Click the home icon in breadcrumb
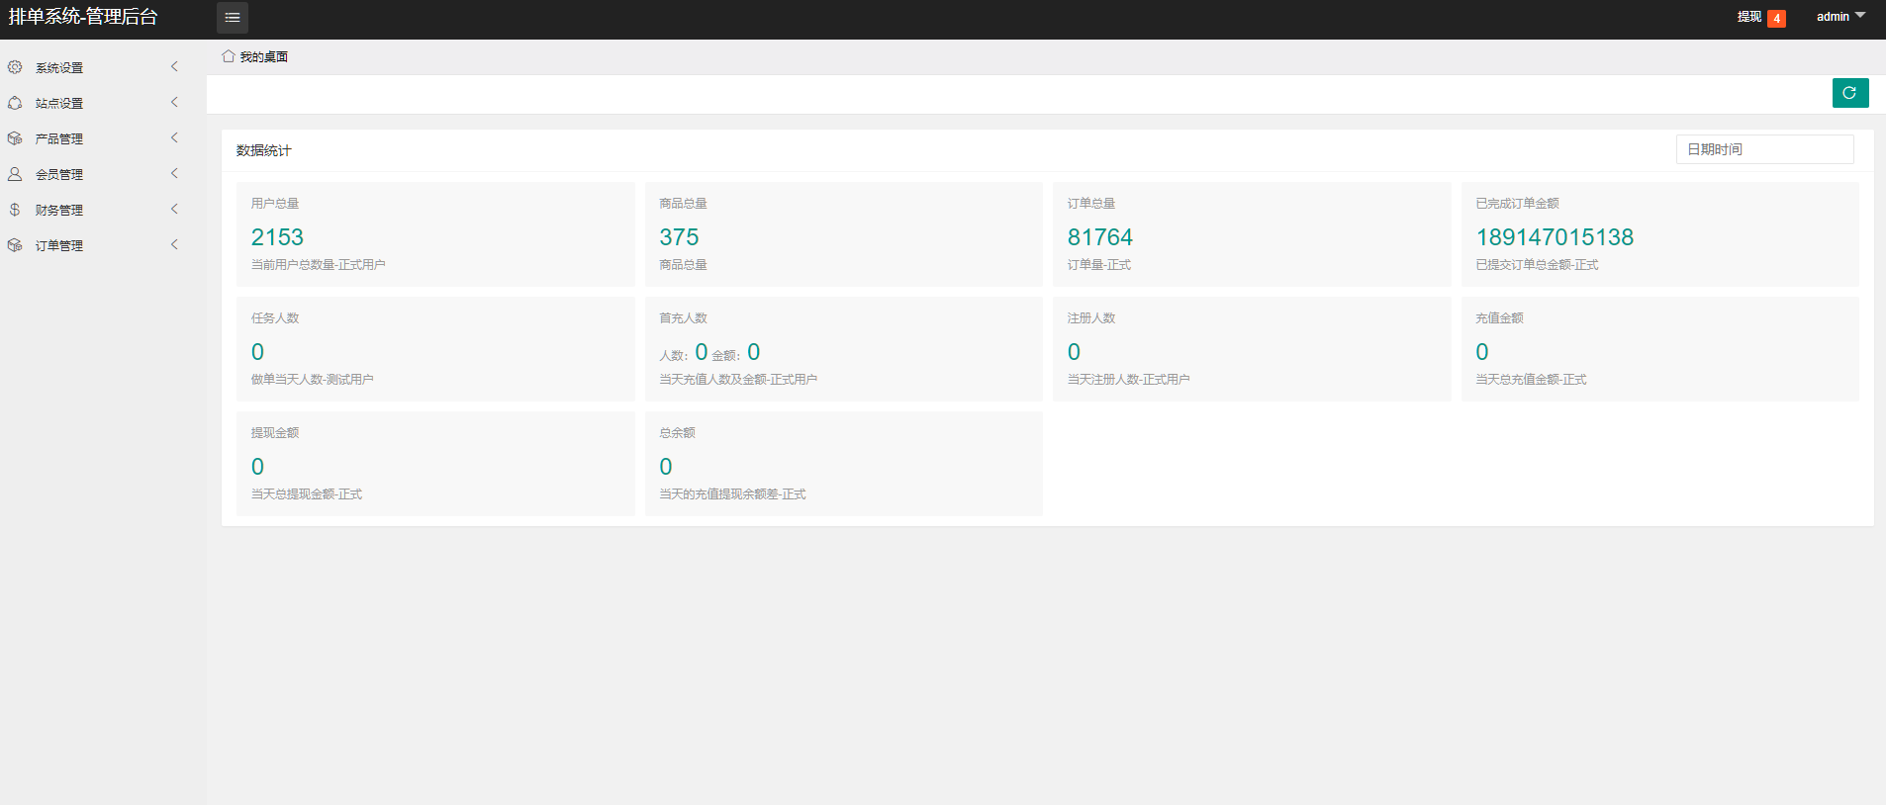 pos(229,56)
